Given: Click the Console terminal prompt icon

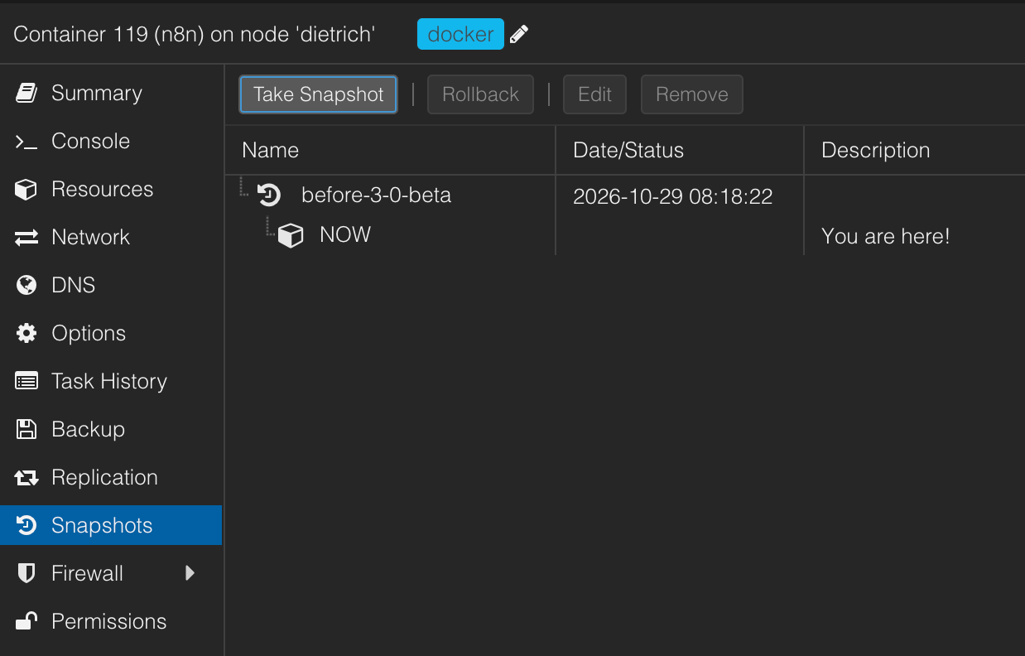Looking at the screenshot, I should [26, 142].
